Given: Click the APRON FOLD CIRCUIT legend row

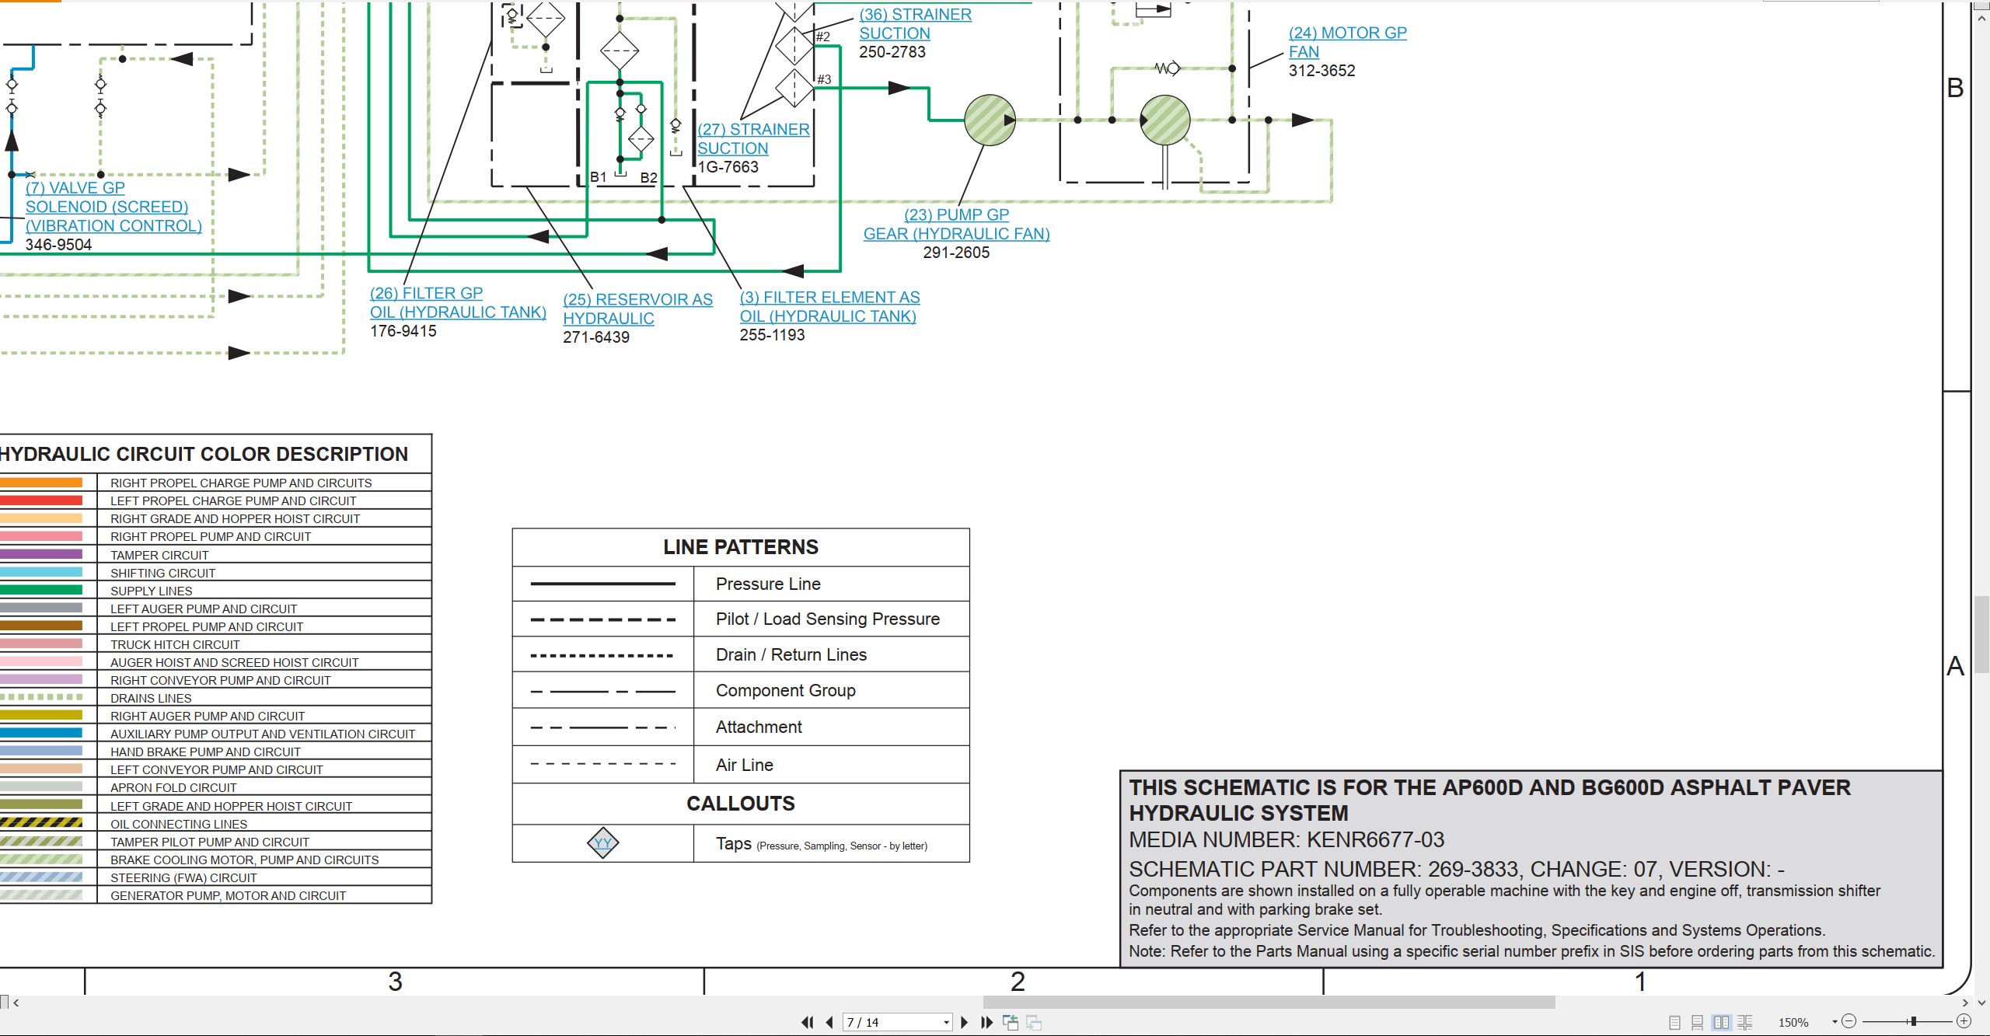Looking at the screenshot, I should pos(215,788).
